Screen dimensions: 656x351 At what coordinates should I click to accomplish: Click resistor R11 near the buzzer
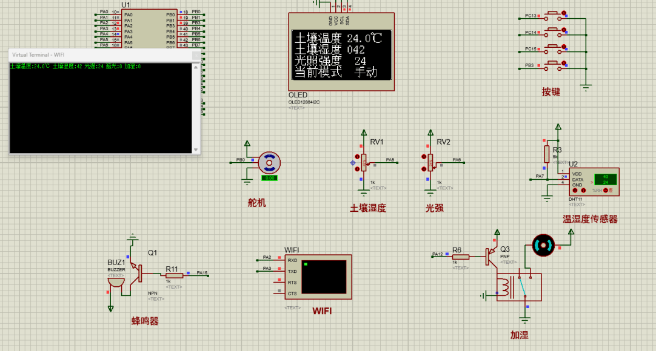173,274
